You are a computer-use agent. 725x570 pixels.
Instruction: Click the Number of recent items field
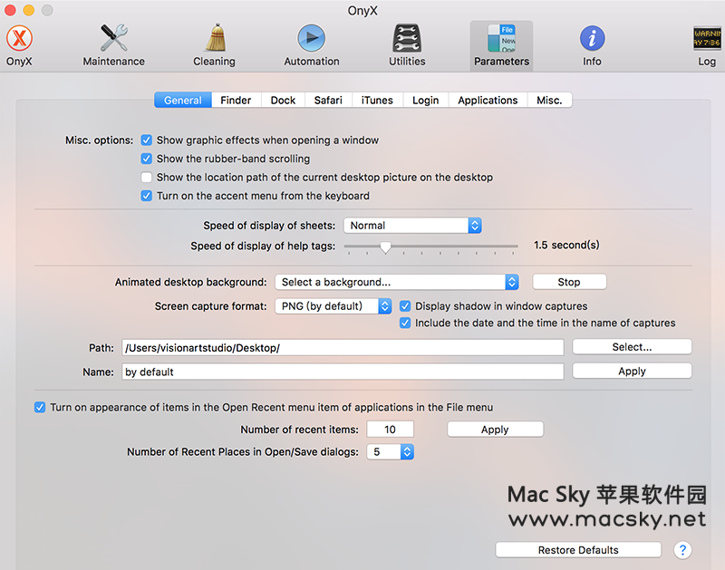[391, 430]
